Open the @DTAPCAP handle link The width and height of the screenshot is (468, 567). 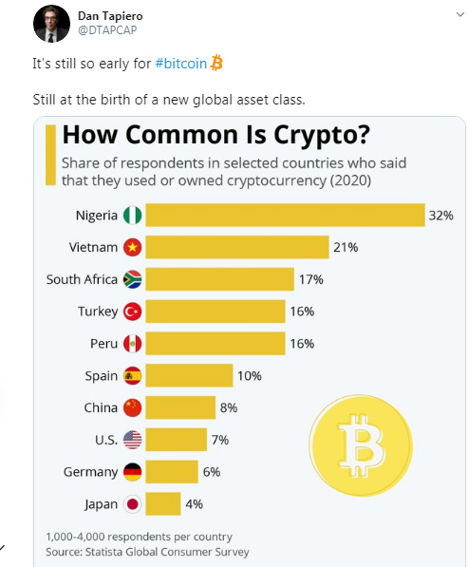click(107, 30)
